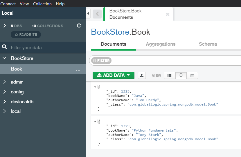This screenshot has height=157, width=241.
Task: Collapse the document with id 1329
Action: pos(95,122)
